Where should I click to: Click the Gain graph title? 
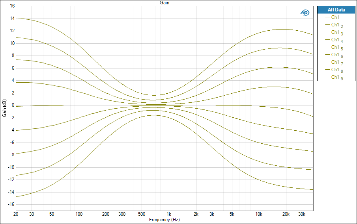tap(164, 3)
